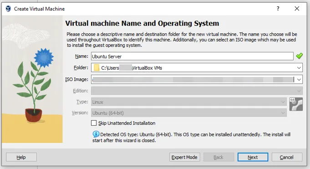Click inside the ISO Image path field
This screenshot has width=310, height=169.
tap(193, 80)
